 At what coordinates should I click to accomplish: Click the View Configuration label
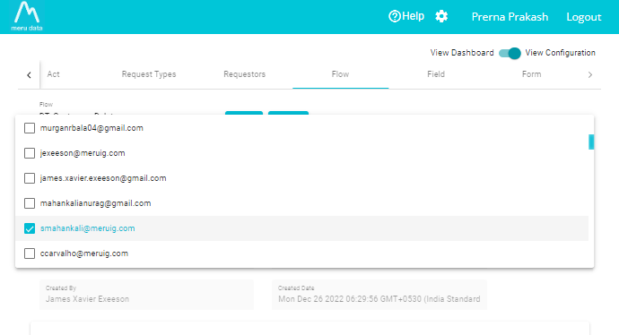(x=560, y=53)
